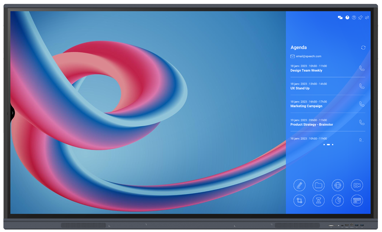Go to the last agenda page dot

click(x=333, y=145)
